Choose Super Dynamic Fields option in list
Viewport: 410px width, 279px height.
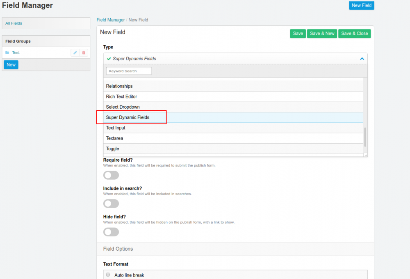pyautogui.click(x=233, y=117)
